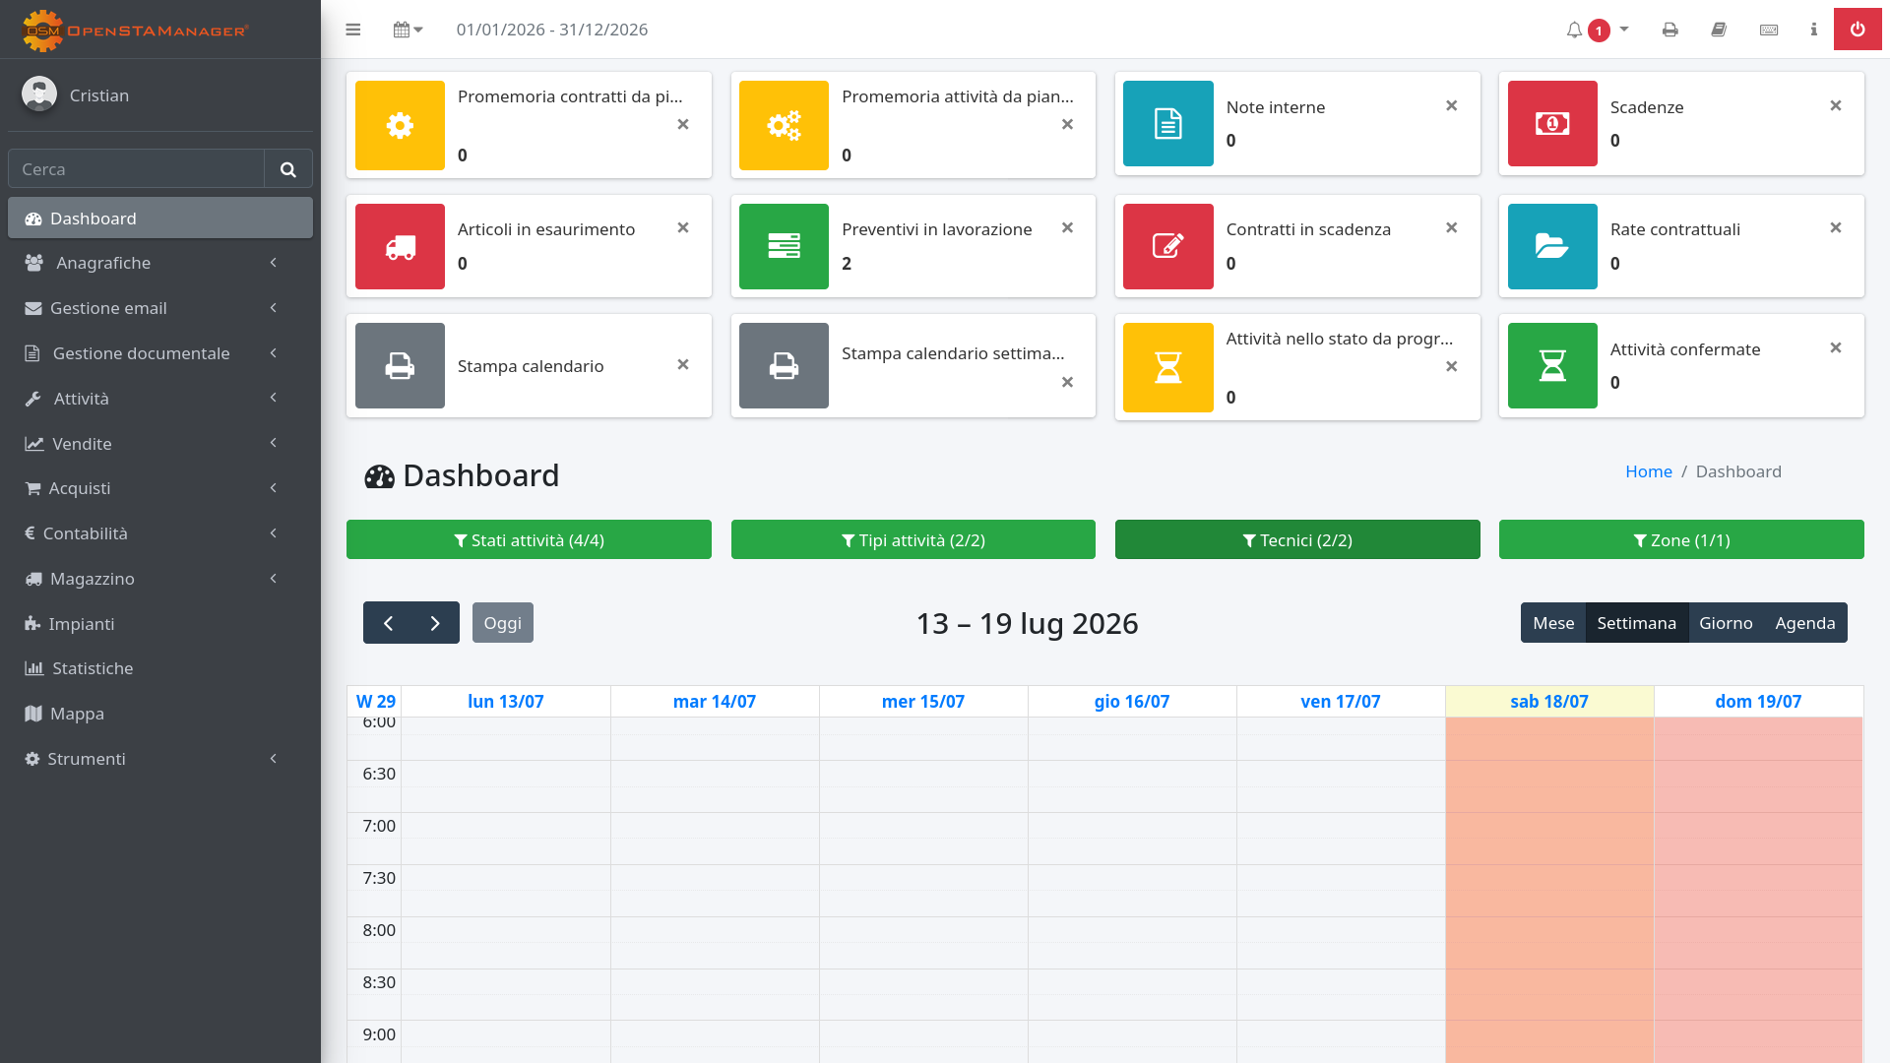Close the Scadenze widget
1890x1063 pixels.
pos(1836,105)
